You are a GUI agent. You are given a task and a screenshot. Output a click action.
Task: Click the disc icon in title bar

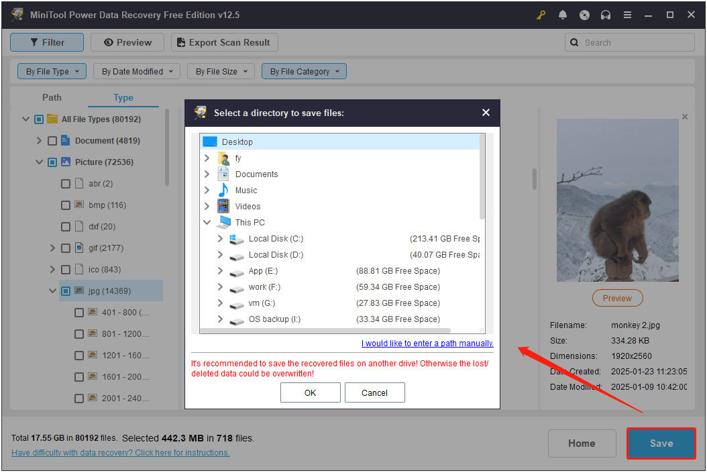[x=584, y=15]
